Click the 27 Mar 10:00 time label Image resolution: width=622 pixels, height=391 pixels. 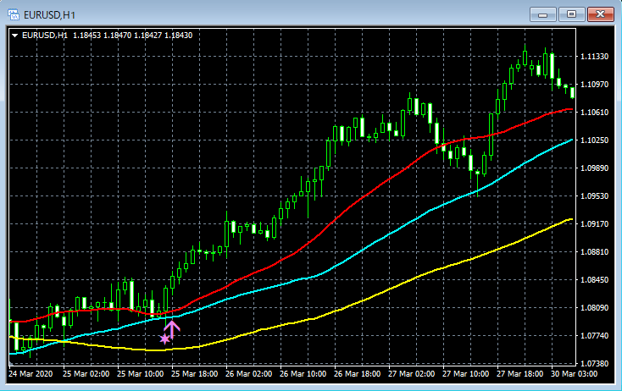click(466, 374)
